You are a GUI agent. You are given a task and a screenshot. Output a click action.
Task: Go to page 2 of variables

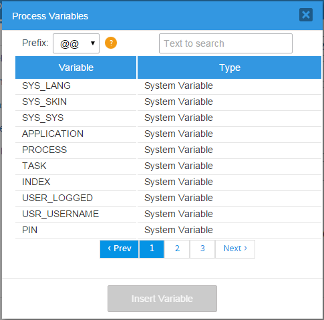177,249
